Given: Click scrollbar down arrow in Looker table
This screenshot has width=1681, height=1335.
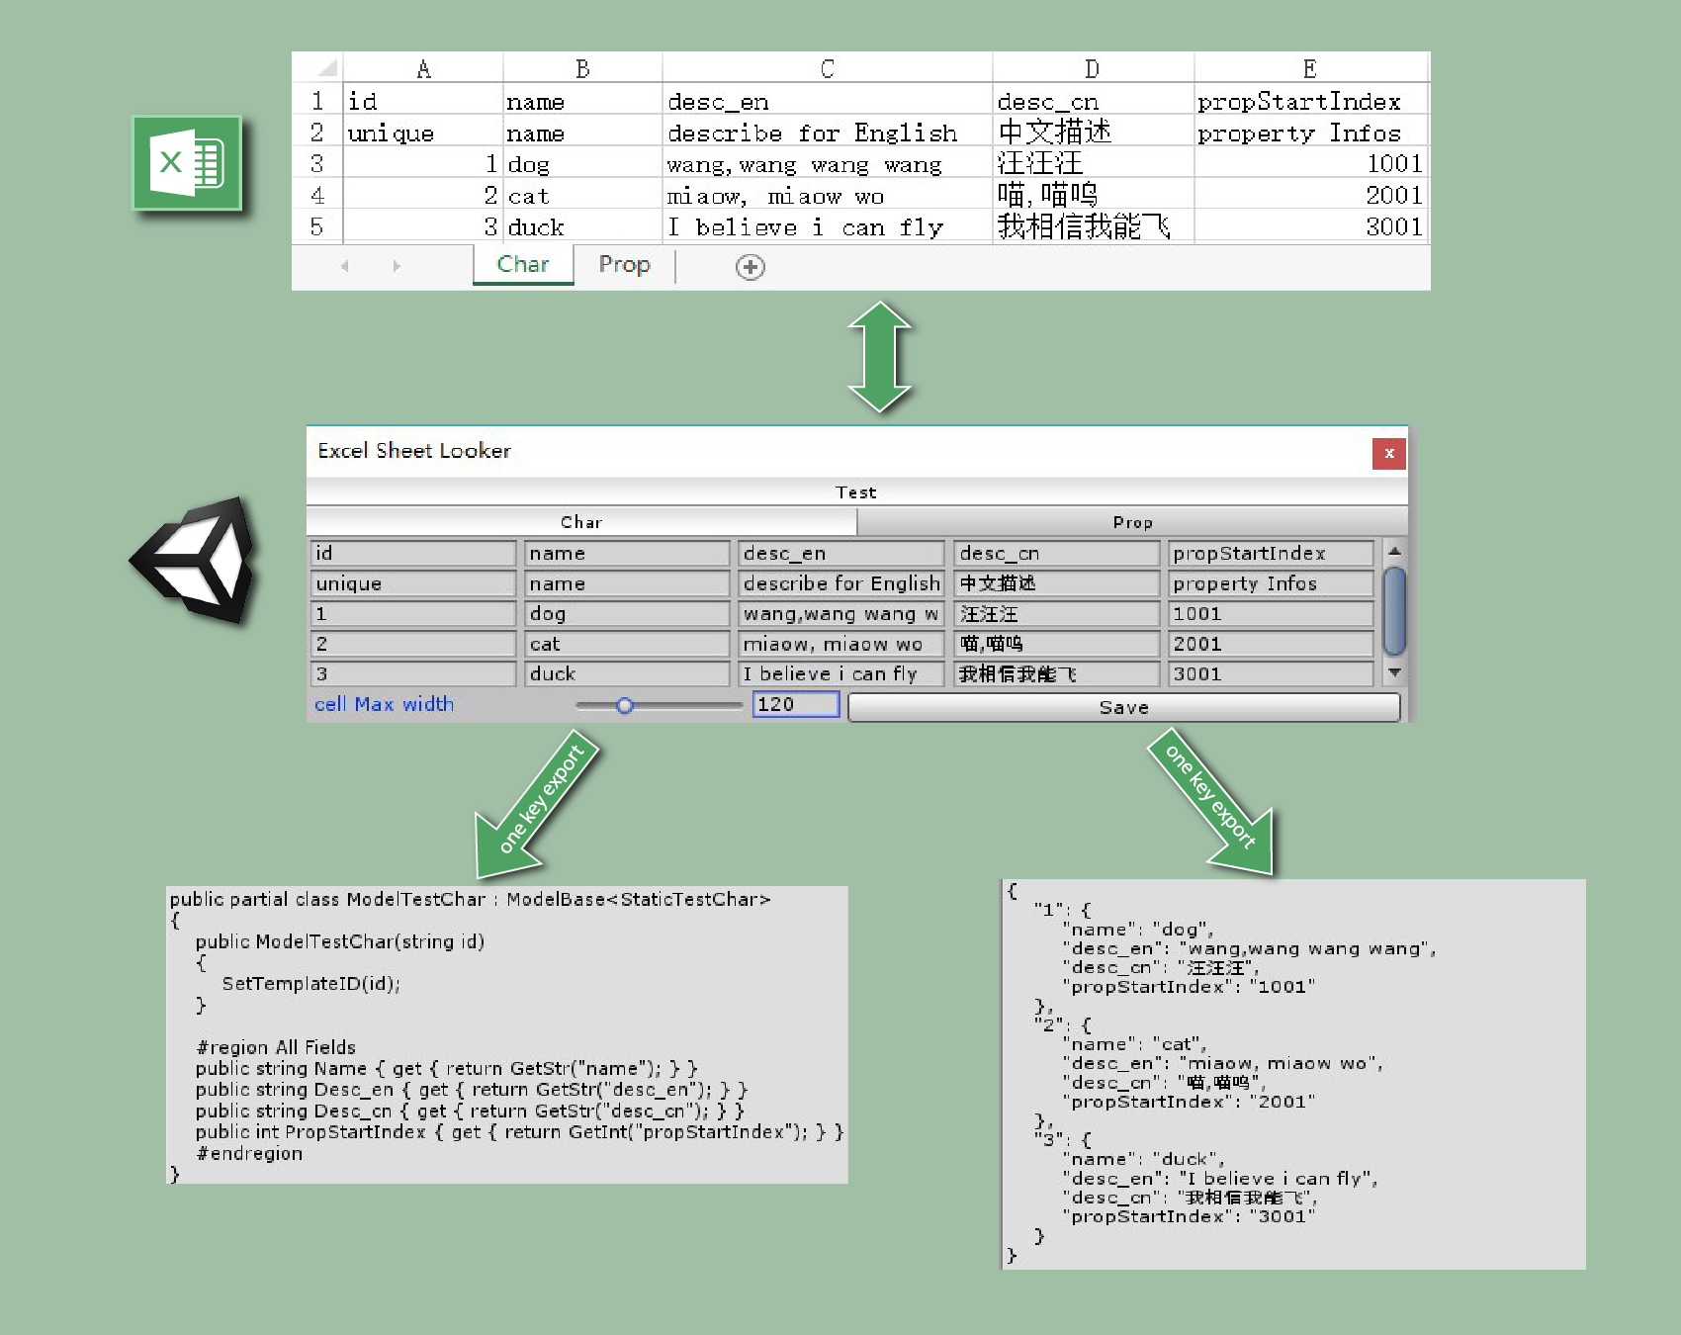Looking at the screenshot, I should coord(1394,672).
